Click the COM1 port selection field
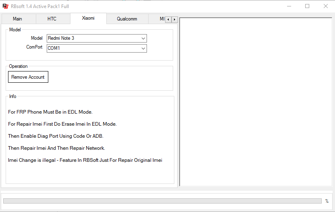Screen dimensions: 335x212 click(x=93, y=48)
